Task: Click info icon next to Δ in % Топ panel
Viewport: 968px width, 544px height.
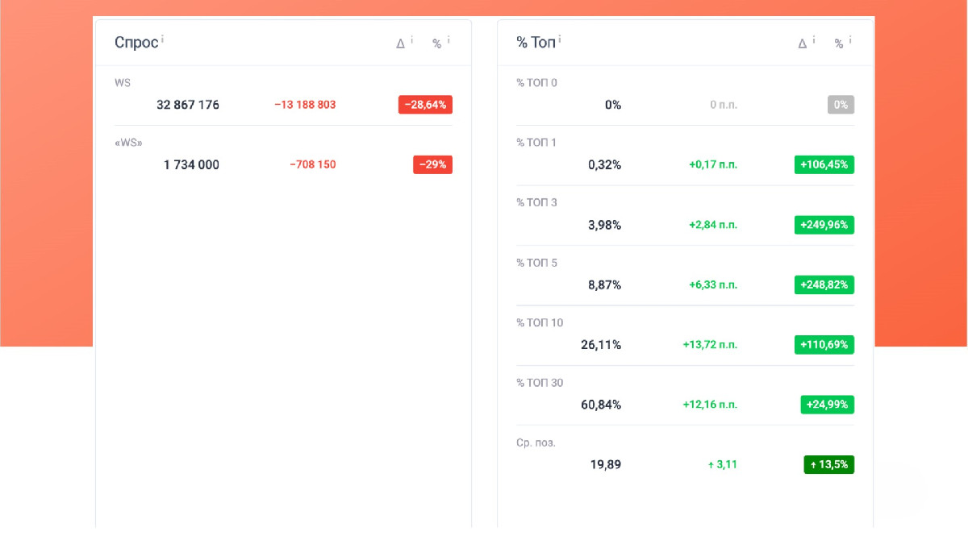Action: click(x=814, y=39)
